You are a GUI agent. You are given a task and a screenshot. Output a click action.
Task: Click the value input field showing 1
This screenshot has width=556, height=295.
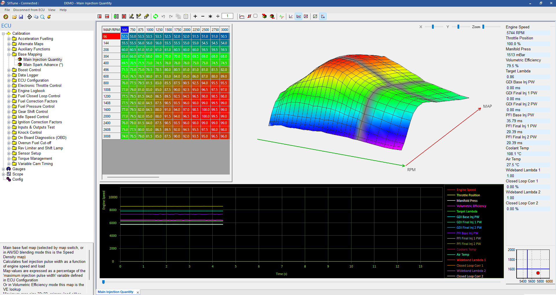tap(227, 16)
